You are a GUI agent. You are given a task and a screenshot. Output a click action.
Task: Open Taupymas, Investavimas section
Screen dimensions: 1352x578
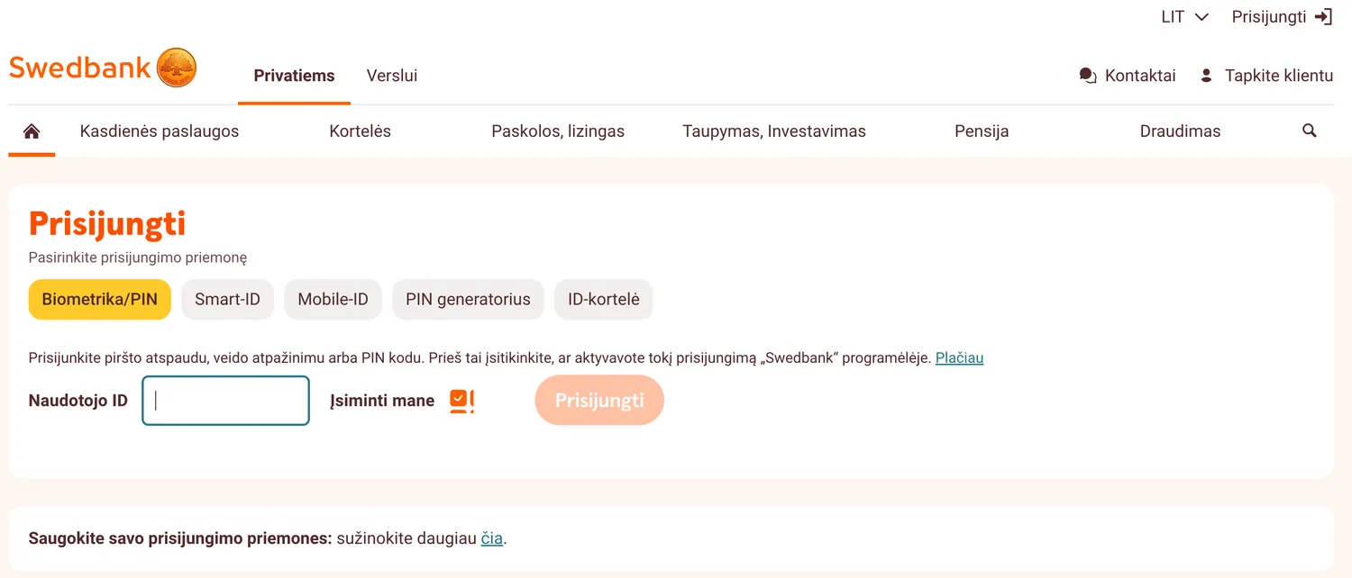(x=772, y=131)
